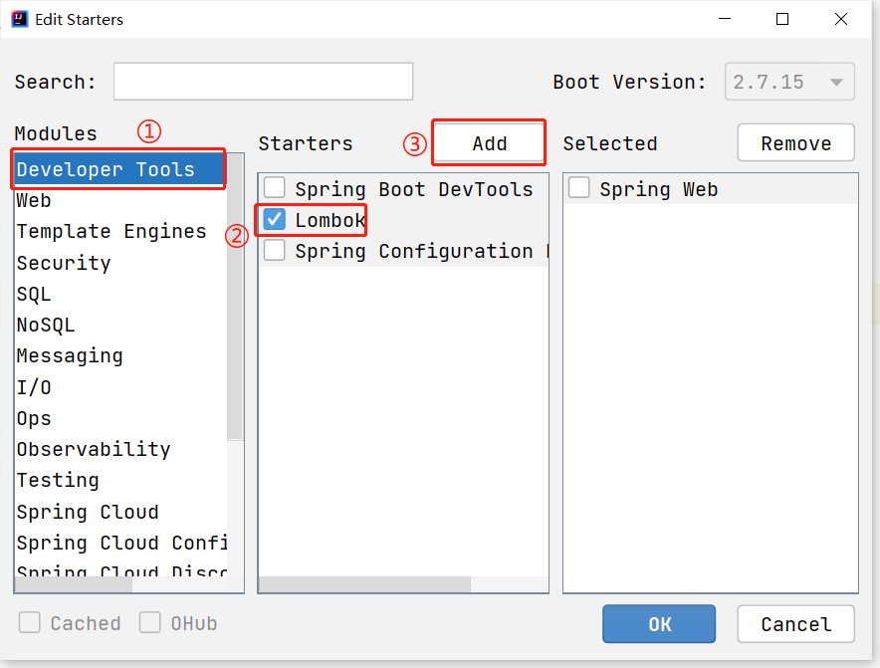Select the Web module
The image size is (880, 668).
(x=120, y=200)
